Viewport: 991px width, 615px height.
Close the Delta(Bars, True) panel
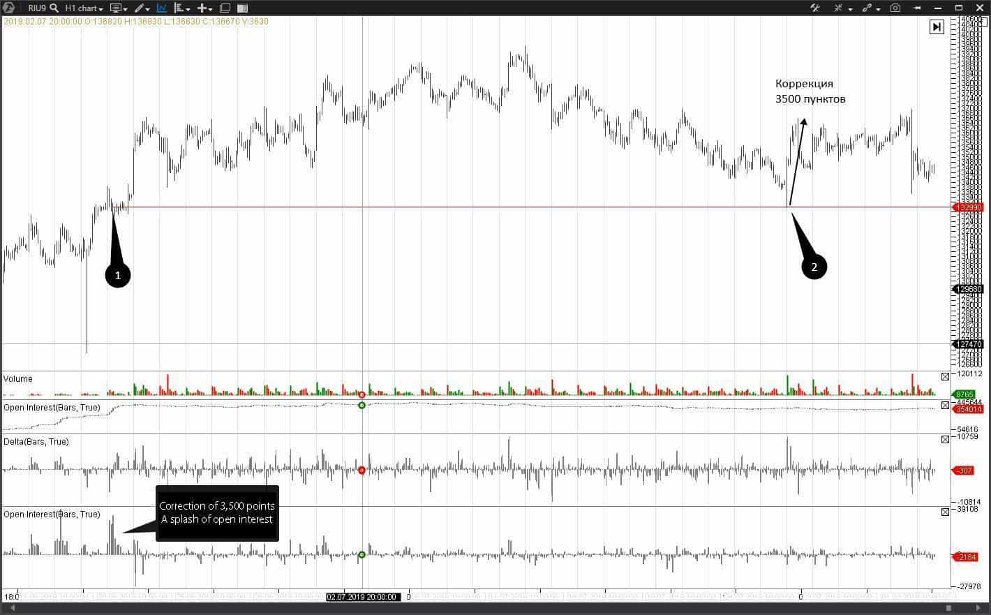tap(945, 440)
